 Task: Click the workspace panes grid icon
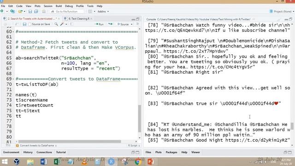click(x=90, y=12)
